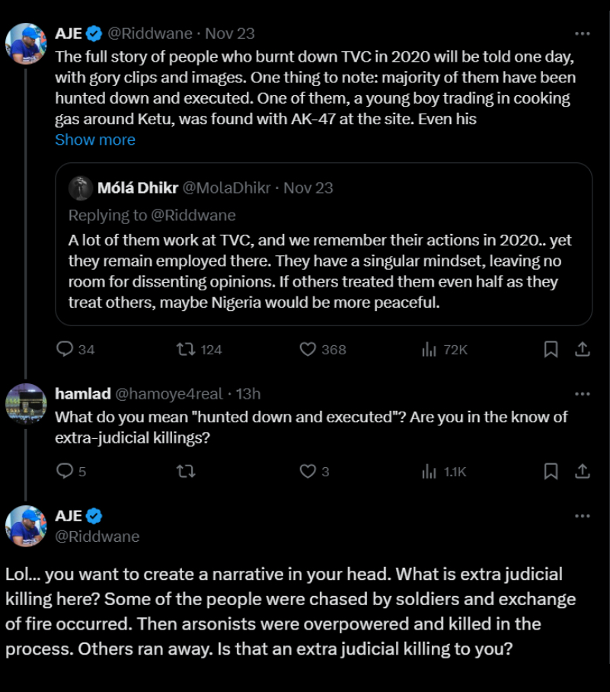Repost hamlad's tweet
610x692 pixels.
[186, 471]
